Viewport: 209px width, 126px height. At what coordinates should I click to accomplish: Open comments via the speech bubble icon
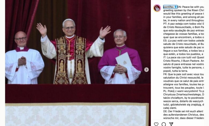click(164, 124)
